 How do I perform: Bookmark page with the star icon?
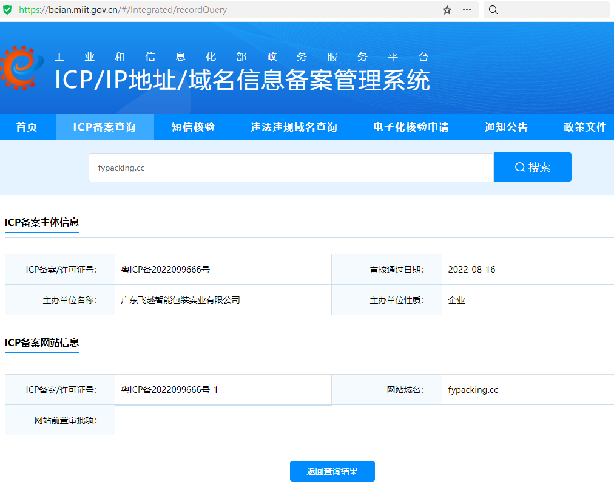pos(447,10)
